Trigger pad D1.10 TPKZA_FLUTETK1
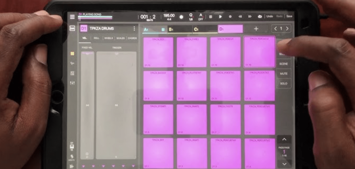Image resolution: width=355 pixels, height=169 pixels. pyautogui.click(x=192, y=86)
